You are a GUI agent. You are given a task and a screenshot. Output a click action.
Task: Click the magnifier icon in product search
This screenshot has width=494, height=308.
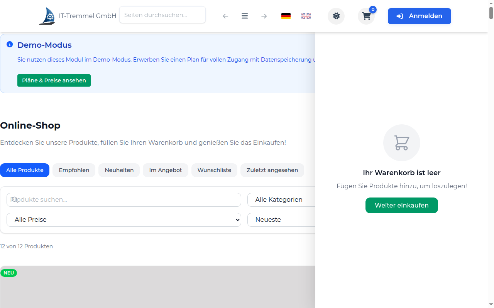pos(15,199)
